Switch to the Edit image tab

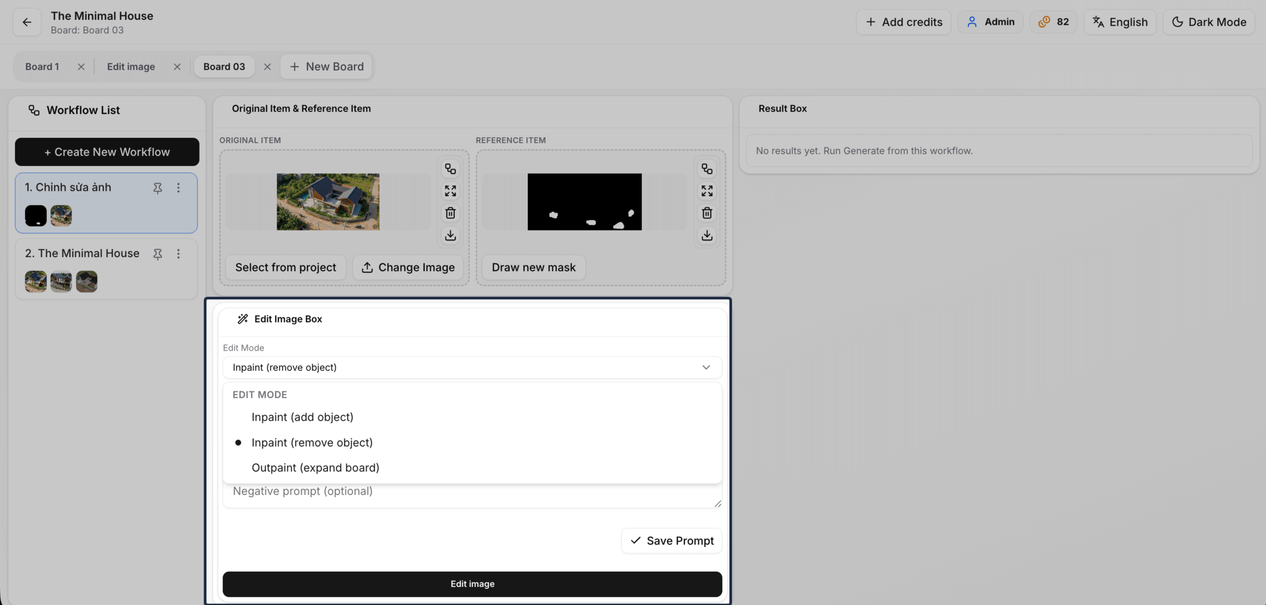(x=131, y=67)
